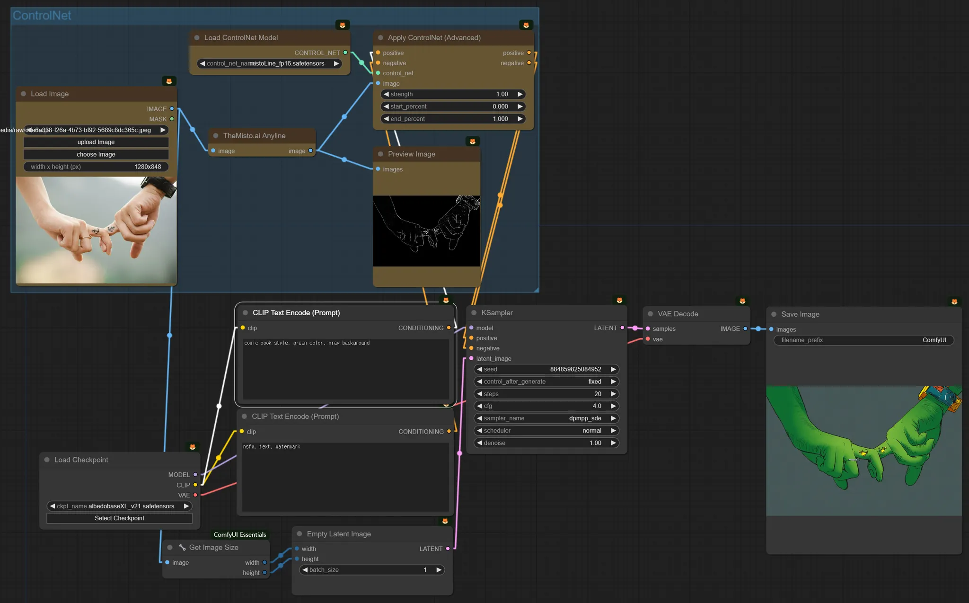Open ckpt_name albedobaseXL checkpoint dropdown
Image resolution: width=969 pixels, height=603 pixels.
click(119, 506)
